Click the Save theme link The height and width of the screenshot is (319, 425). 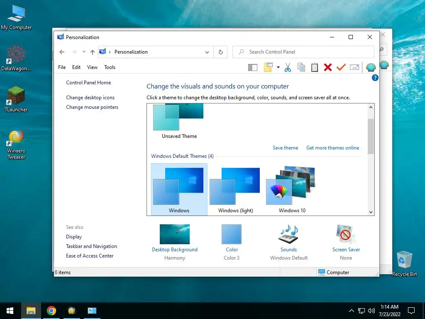(285, 148)
